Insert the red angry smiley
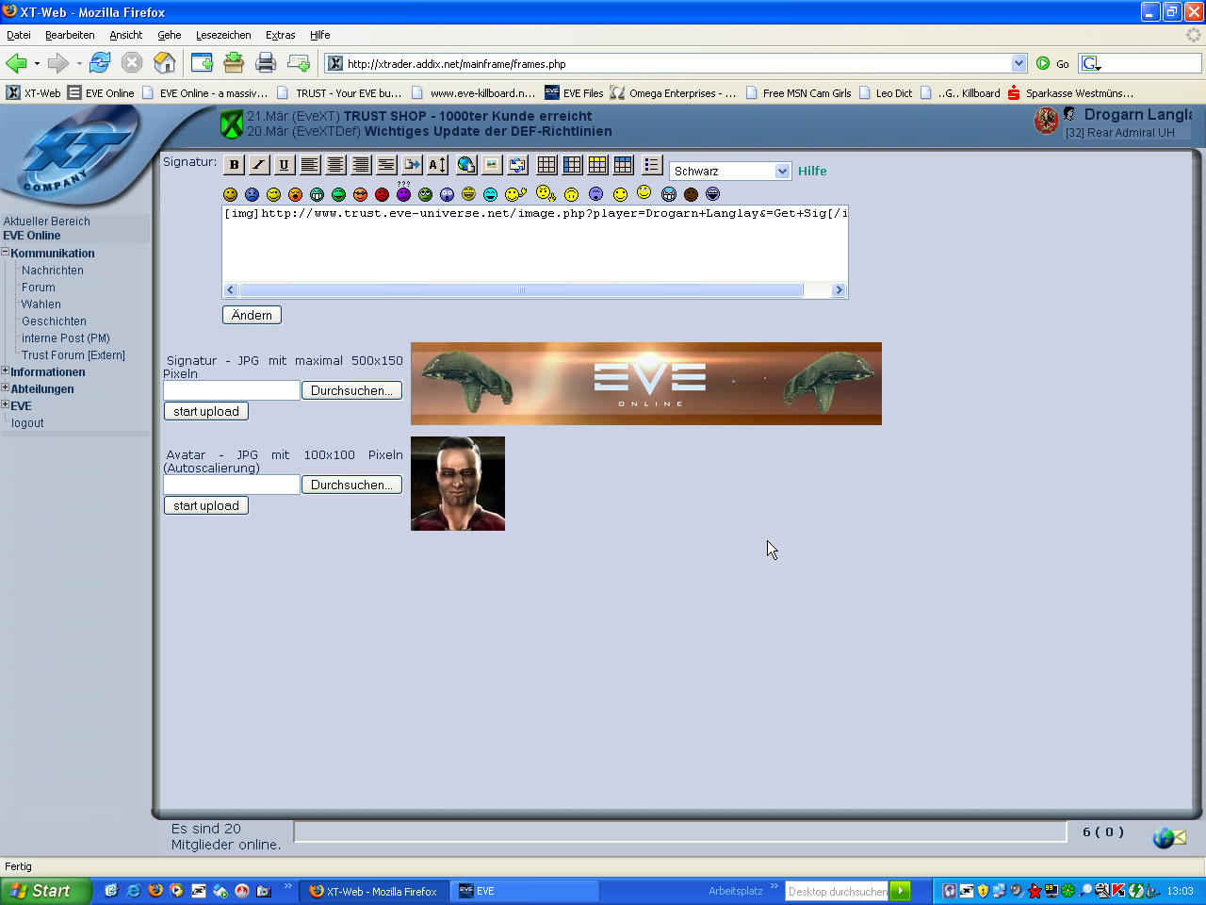The width and height of the screenshot is (1206, 905). [x=382, y=194]
